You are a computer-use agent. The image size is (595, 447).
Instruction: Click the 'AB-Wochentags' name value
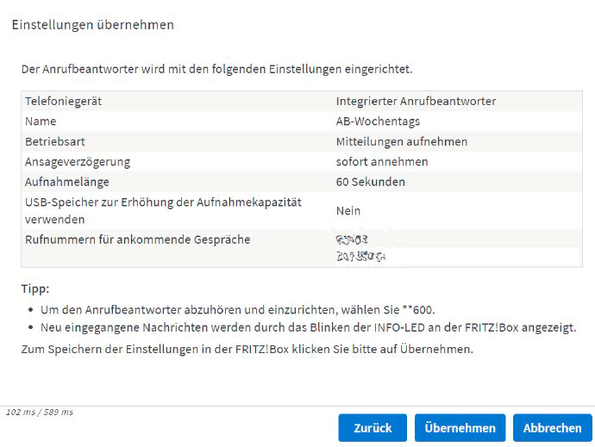(x=378, y=121)
